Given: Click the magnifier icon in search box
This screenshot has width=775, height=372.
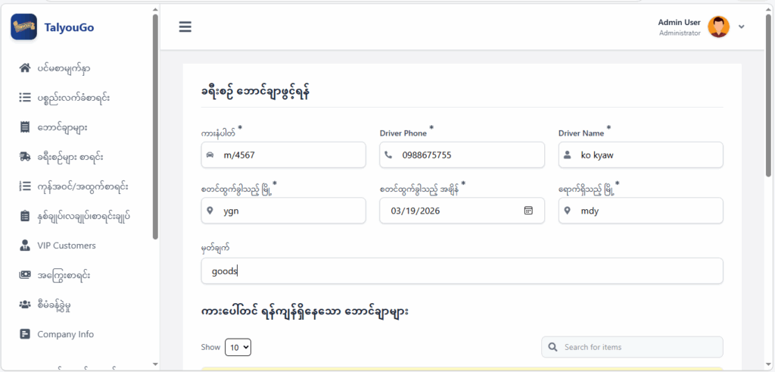Looking at the screenshot, I should coord(553,347).
